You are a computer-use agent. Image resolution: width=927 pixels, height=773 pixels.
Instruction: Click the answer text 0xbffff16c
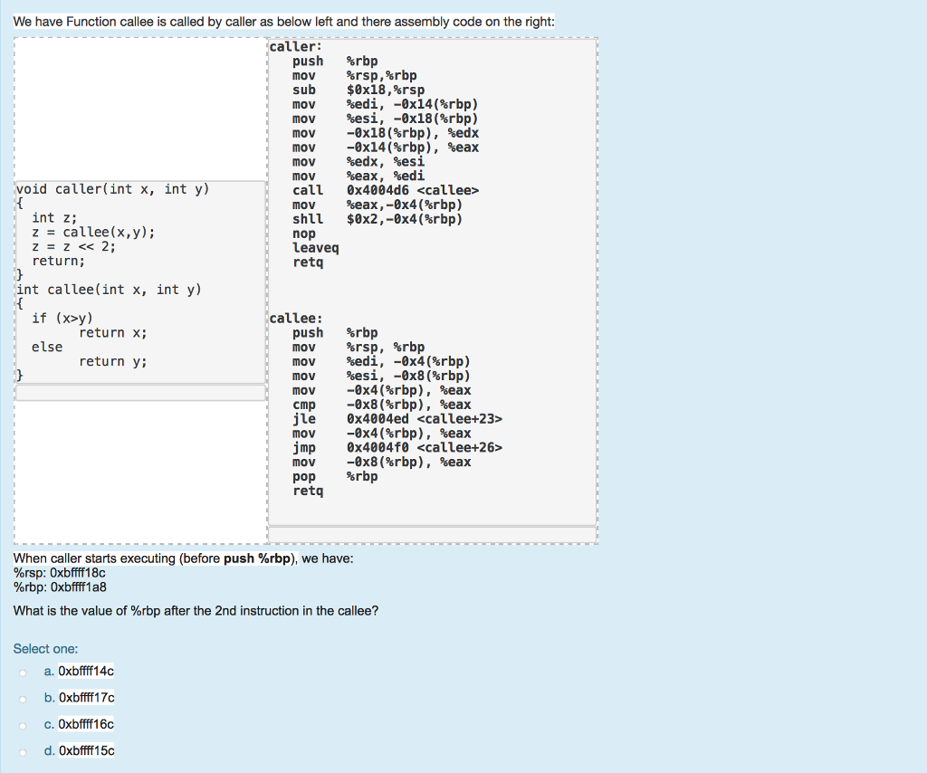[x=86, y=724]
